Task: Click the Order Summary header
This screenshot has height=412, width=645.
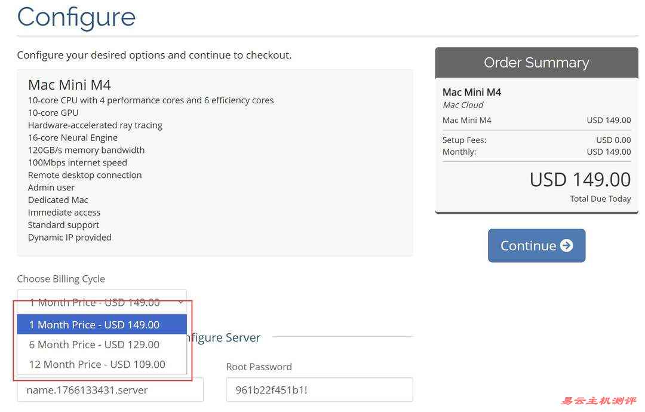Action: [x=536, y=63]
